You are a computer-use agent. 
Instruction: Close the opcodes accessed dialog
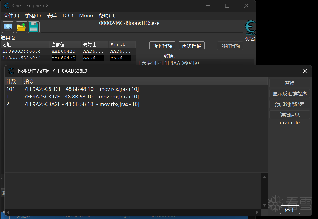click(x=305, y=71)
